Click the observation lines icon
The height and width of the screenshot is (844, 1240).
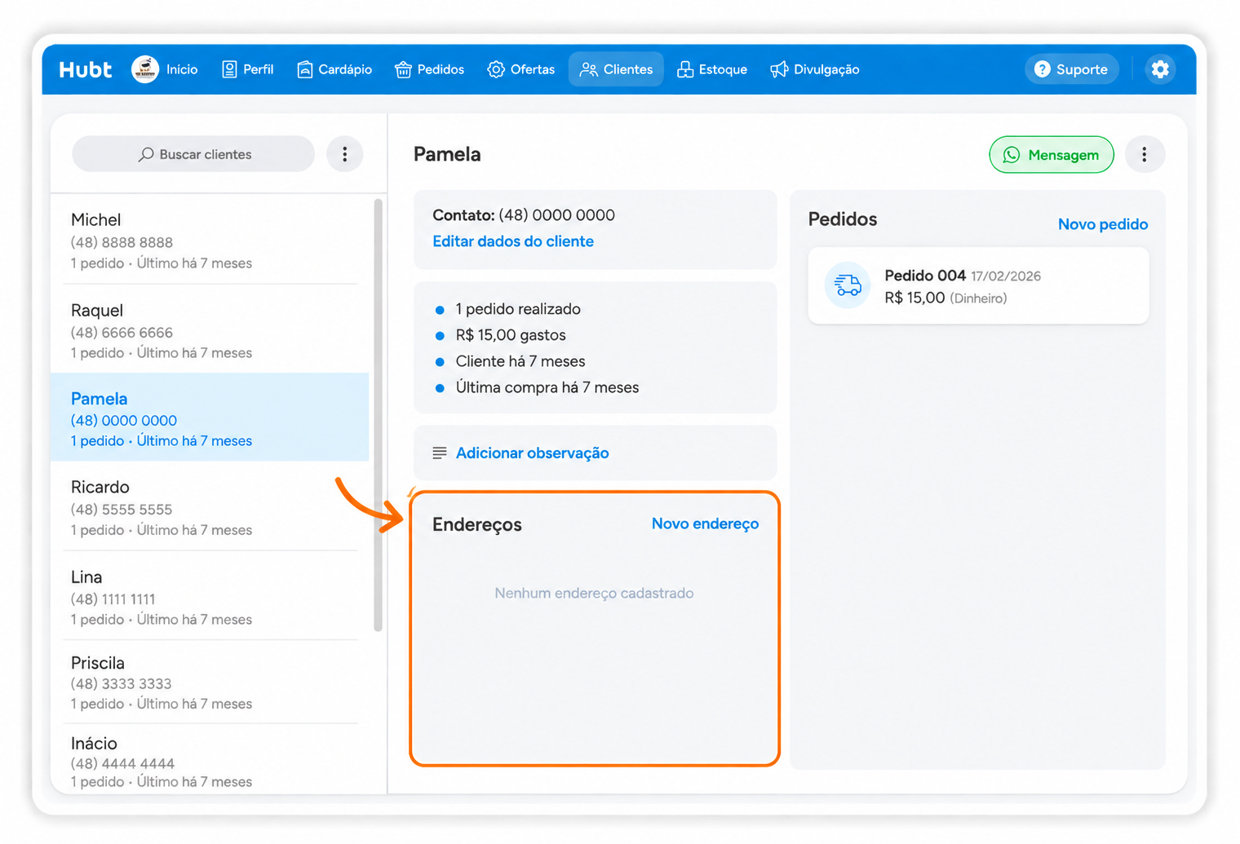(439, 453)
